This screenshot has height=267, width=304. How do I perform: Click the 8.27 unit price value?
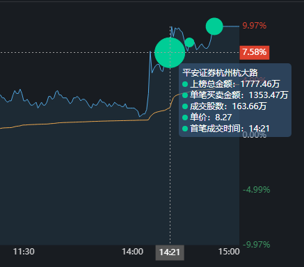click(x=223, y=118)
